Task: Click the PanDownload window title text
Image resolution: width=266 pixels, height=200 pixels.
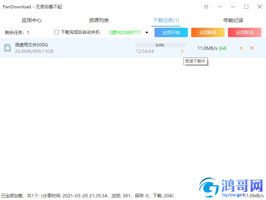Action: (32, 7)
